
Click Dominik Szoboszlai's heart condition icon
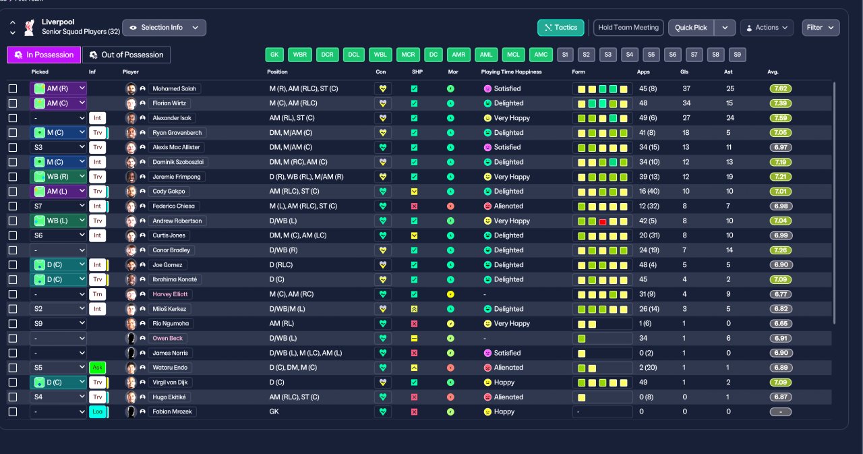[x=383, y=162]
